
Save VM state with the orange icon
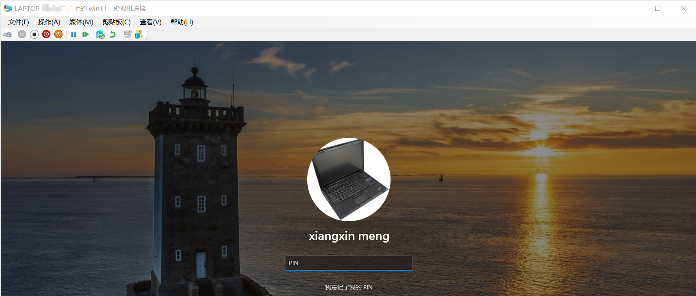[59, 34]
